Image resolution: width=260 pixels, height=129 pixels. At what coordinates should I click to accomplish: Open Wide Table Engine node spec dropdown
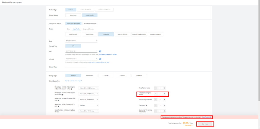pos(89,88)
